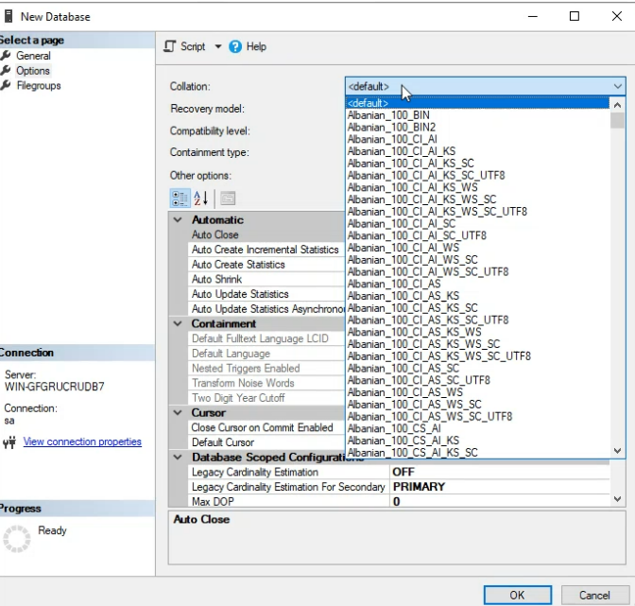Screen dimensions: 635x606
Task: Select the Options page
Action: [x=33, y=71]
